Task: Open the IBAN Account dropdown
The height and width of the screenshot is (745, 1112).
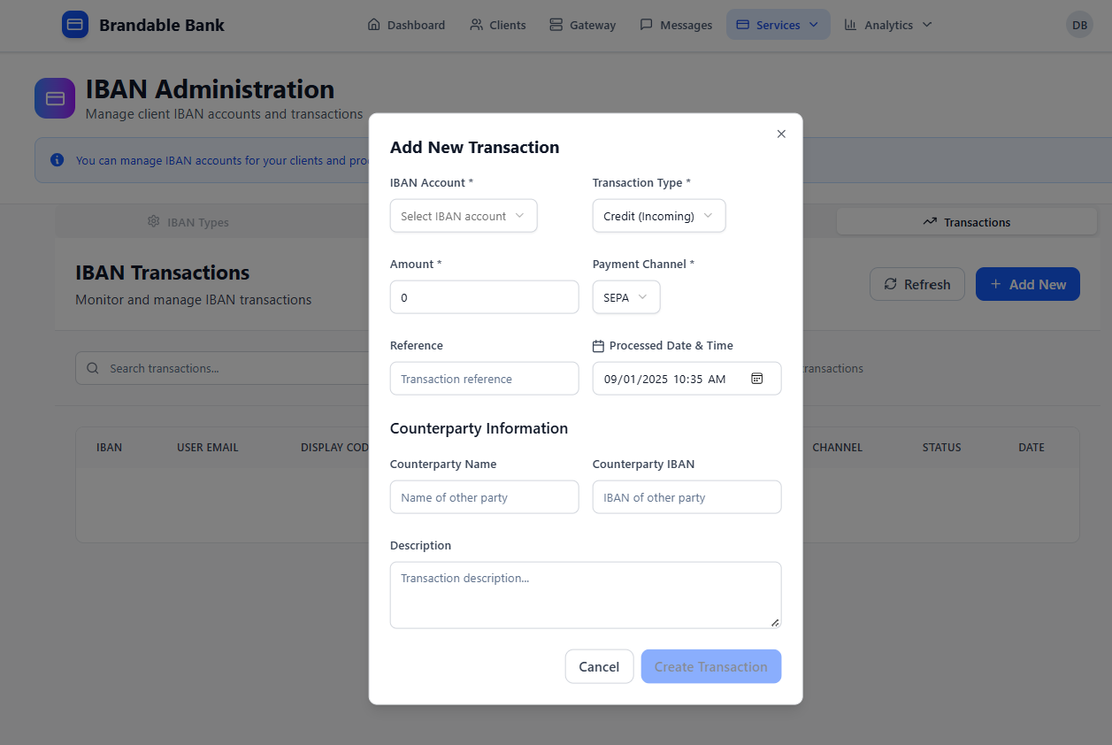Action: tap(463, 215)
